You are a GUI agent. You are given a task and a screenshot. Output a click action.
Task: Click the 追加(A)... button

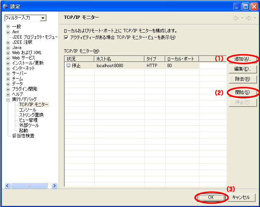[243, 59]
